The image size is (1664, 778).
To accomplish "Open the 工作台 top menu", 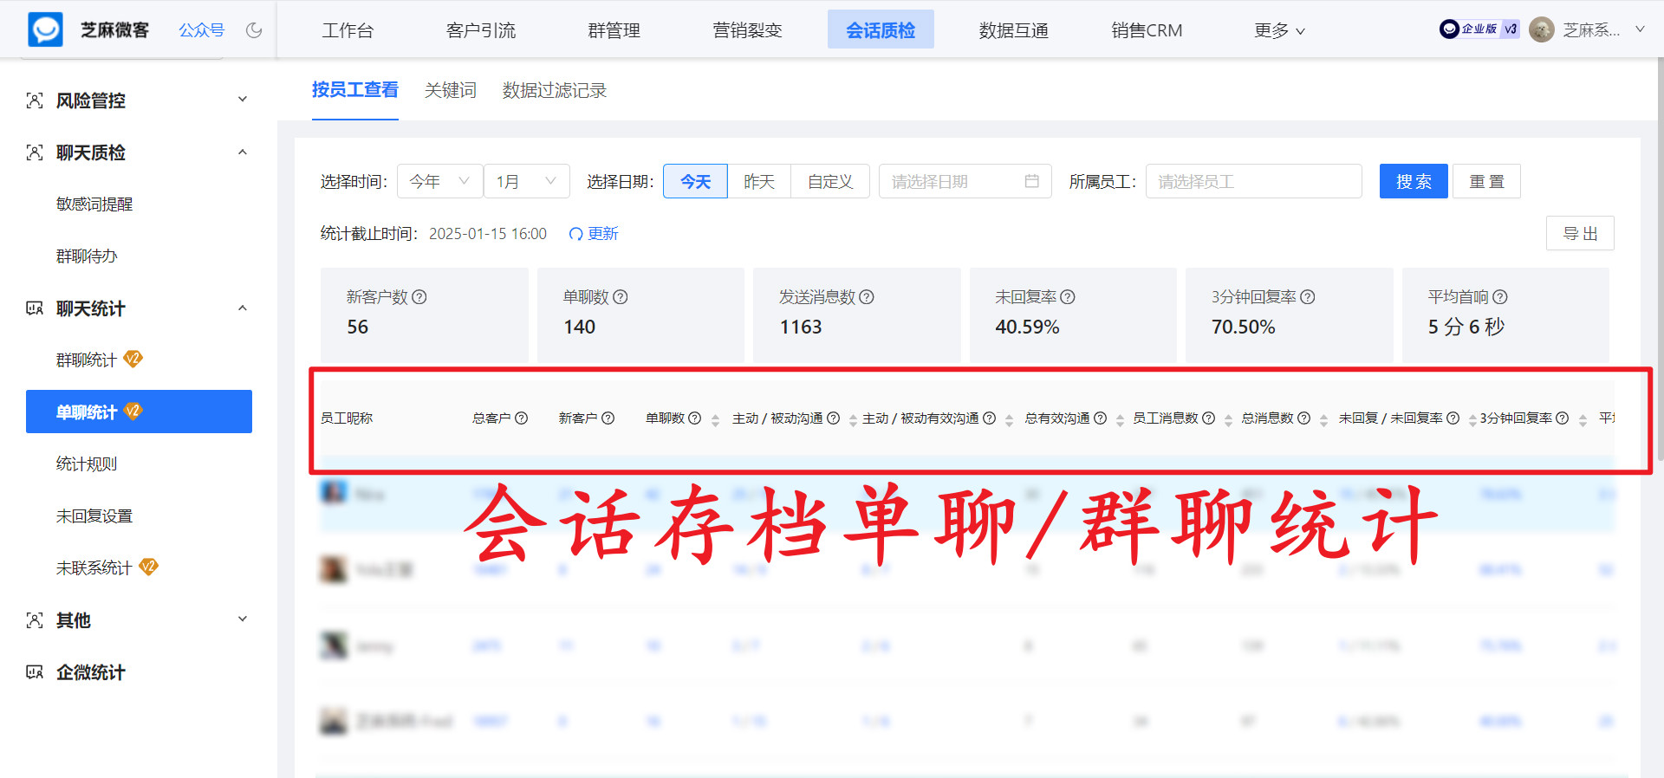I will (x=348, y=30).
